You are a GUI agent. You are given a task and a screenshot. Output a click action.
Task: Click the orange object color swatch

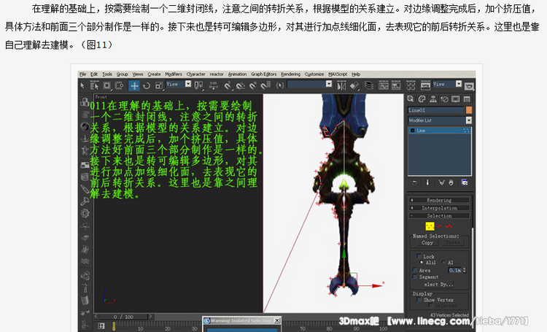click(469, 110)
